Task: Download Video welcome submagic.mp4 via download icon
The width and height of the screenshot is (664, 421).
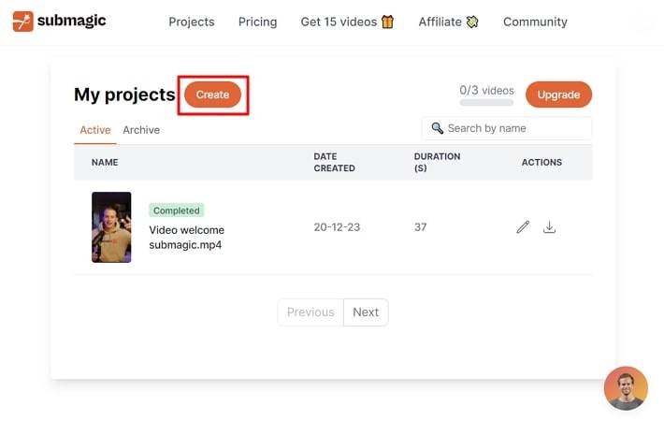Action: tap(549, 227)
